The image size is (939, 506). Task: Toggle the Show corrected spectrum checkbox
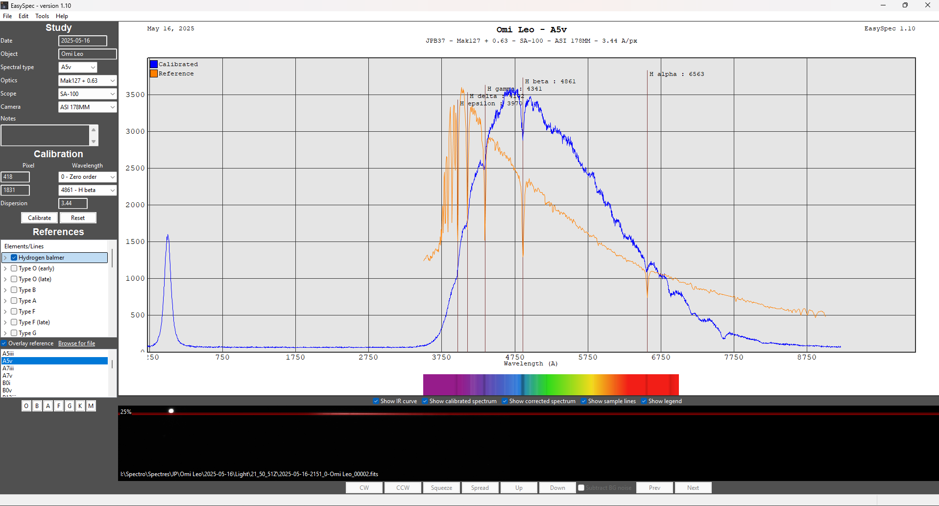click(x=505, y=401)
